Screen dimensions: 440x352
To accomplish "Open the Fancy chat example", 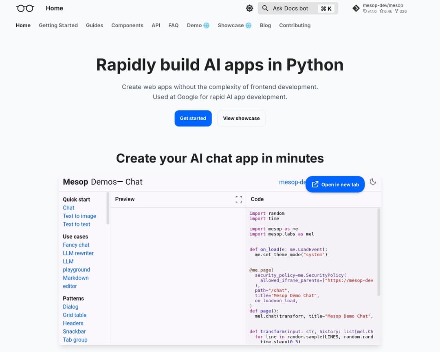I will point(76,245).
